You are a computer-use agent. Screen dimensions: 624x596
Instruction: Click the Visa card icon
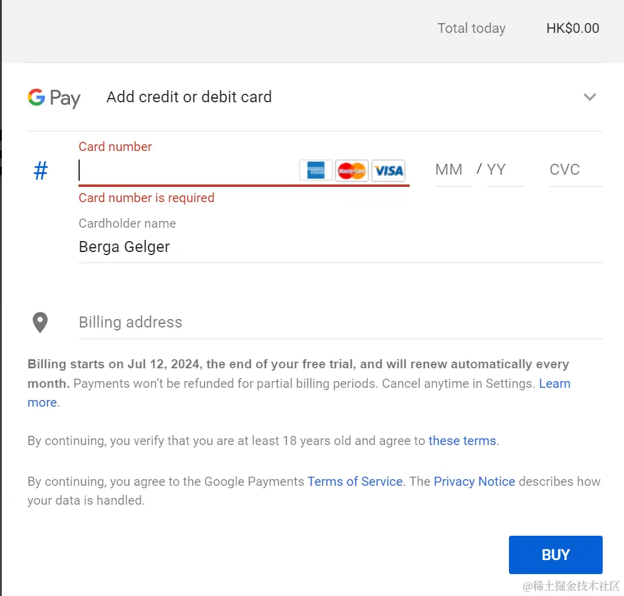(x=388, y=170)
